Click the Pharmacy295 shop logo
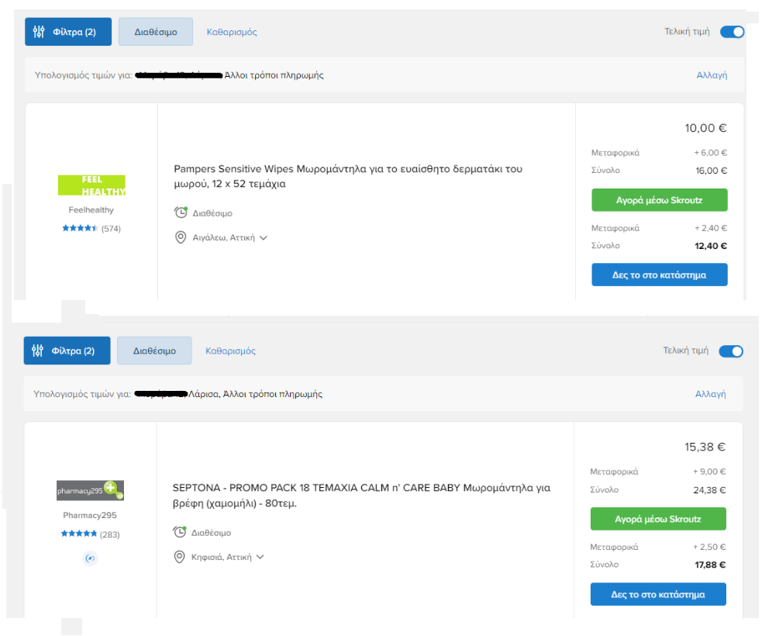The image size is (772, 636). 90,491
